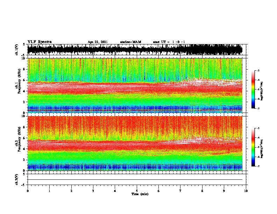
Task: Click the black ch.1 voltage waveform panel
Action: click(x=135, y=50)
